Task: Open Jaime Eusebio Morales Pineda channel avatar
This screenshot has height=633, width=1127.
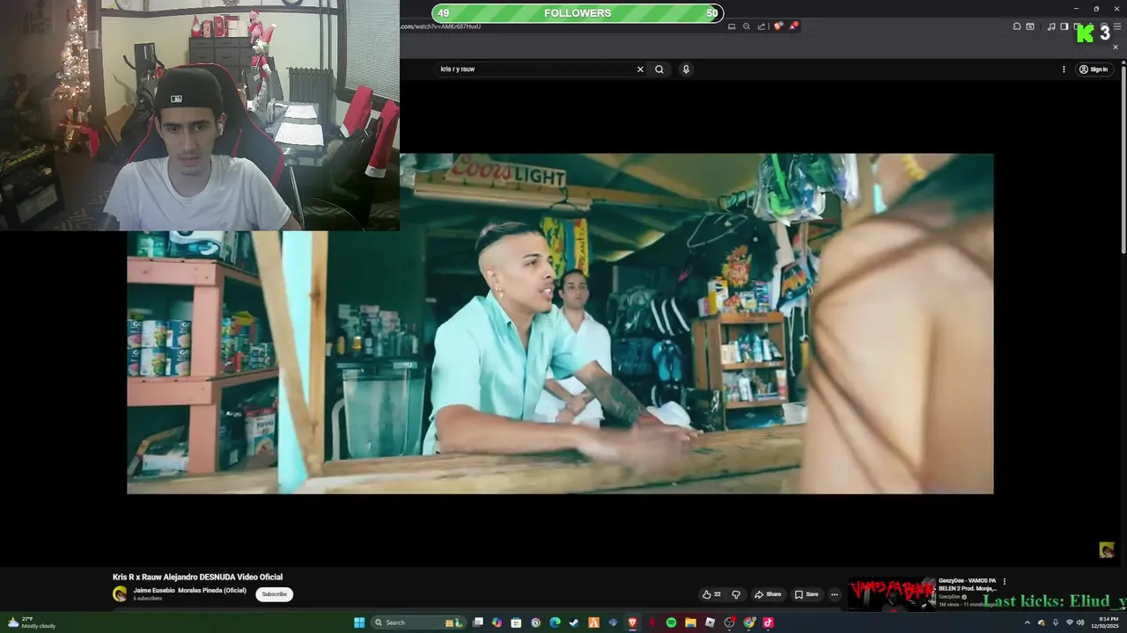Action: [120, 594]
